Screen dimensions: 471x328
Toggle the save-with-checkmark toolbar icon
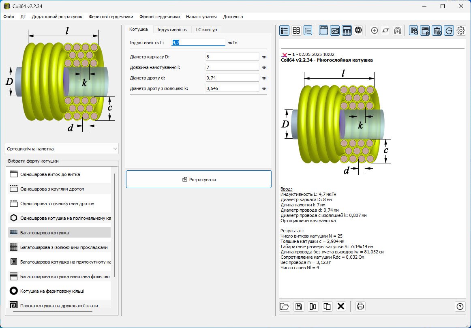[x=413, y=30]
